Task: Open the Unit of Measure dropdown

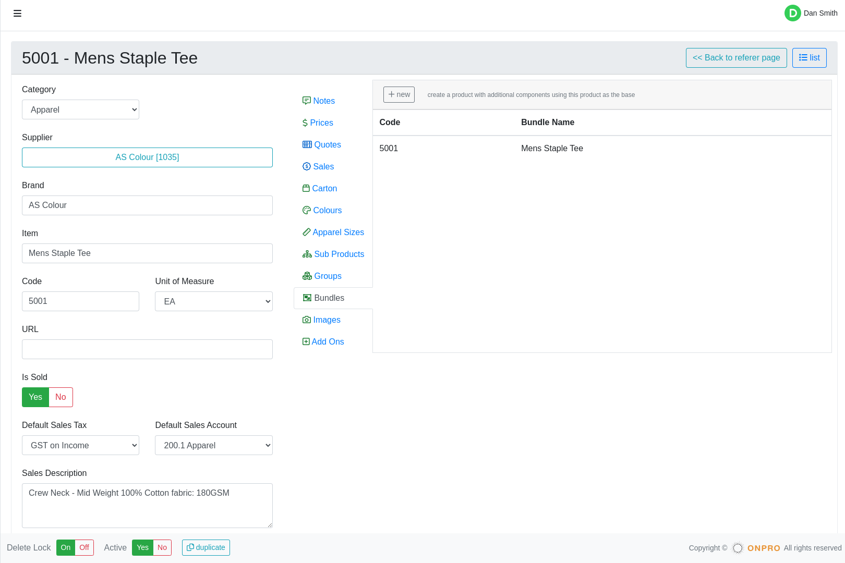Action: coord(214,301)
